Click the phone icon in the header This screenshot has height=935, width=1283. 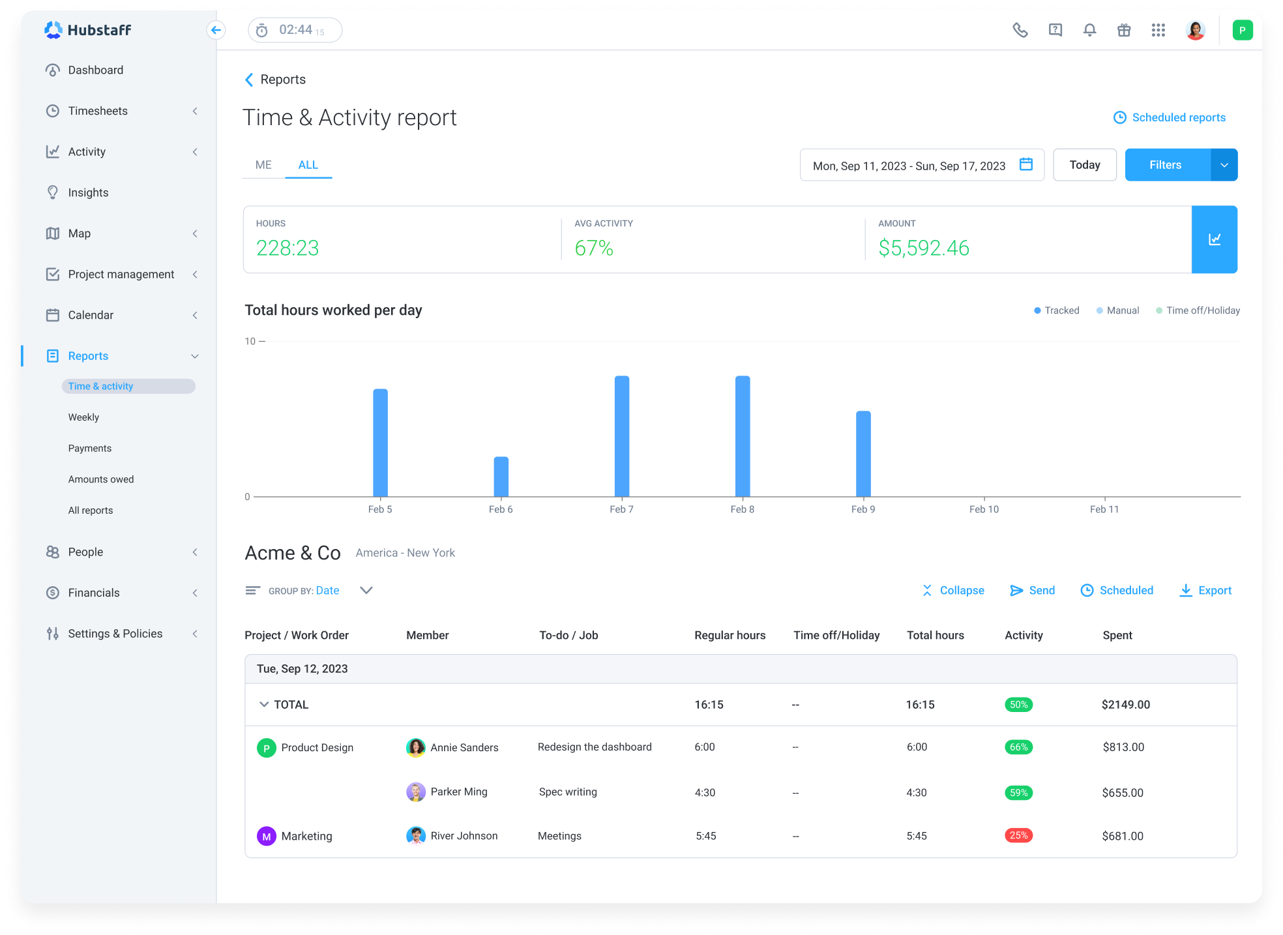coord(1020,29)
